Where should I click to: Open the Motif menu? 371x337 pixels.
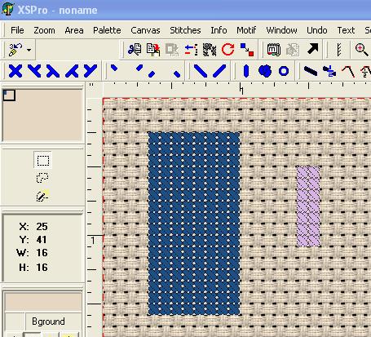coord(246,30)
